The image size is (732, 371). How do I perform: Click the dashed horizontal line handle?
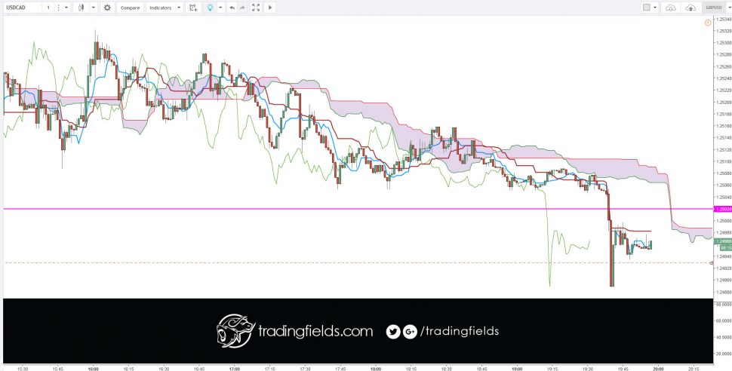[712, 263]
